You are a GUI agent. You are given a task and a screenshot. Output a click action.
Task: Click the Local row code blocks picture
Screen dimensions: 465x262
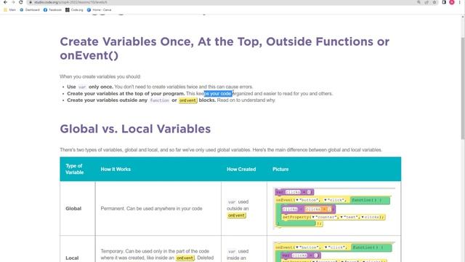333,253
